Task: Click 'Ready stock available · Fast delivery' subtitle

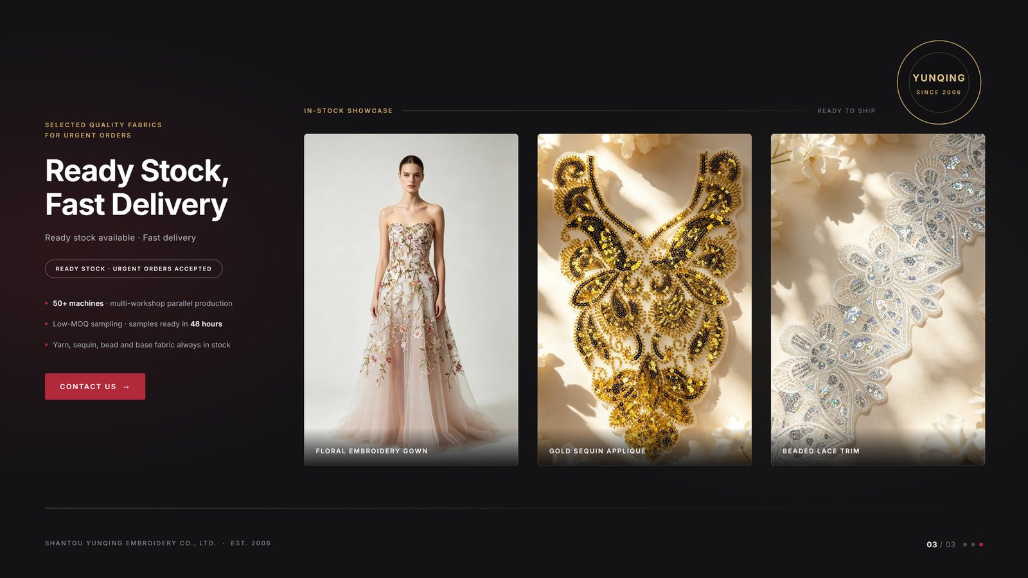Action: (120, 238)
